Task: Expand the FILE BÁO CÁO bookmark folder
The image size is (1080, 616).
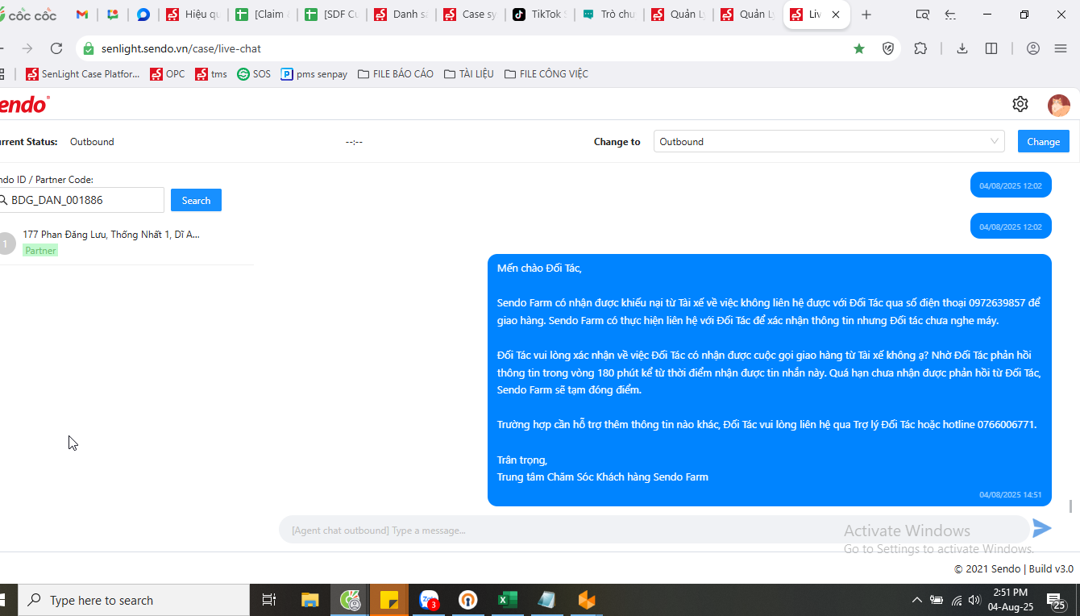Action: tap(396, 74)
